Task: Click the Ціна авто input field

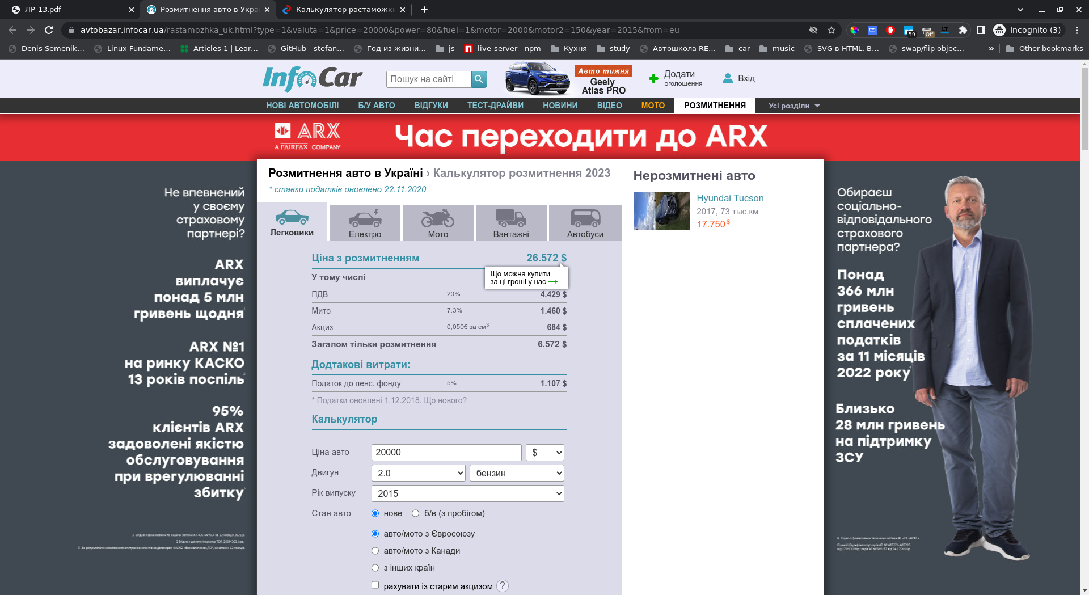Action: pyautogui.click(x=446, y=453)
